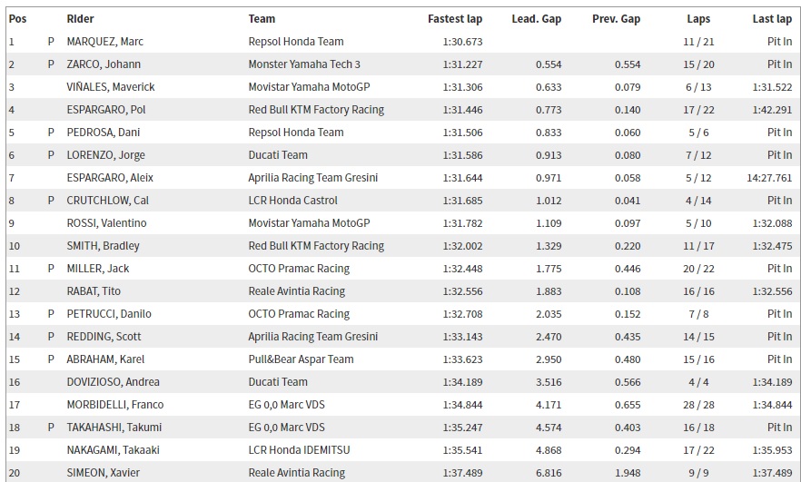Screen dimensions: 801x482
Task: Sort by the Rider column header
Action: (80, 18)
